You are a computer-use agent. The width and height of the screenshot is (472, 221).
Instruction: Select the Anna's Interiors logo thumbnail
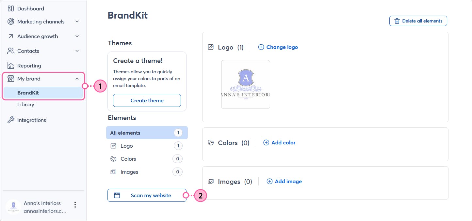[x=246, y=84]
